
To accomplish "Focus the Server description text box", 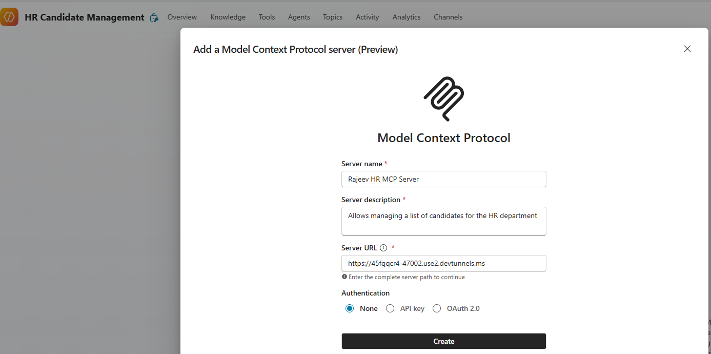I will [443, 221].
